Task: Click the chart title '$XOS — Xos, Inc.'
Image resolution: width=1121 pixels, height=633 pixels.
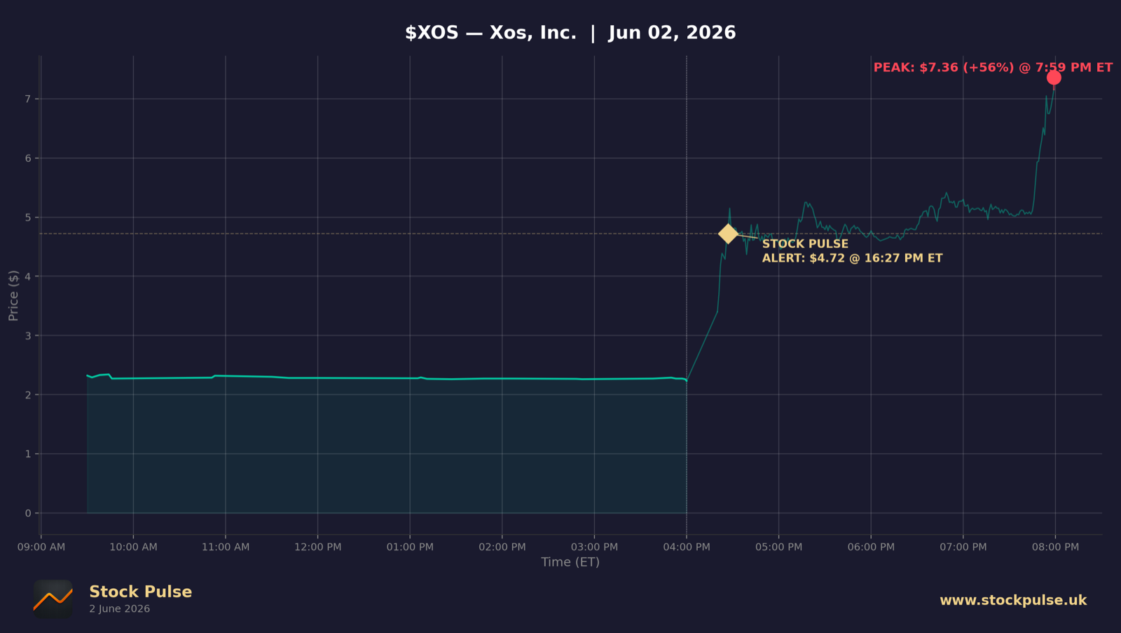Action: [490, 33]
